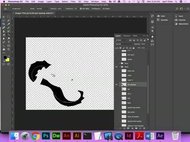Toggle visibility of the Body group
This screenshot has width=190, height=142.
[116, 67]
